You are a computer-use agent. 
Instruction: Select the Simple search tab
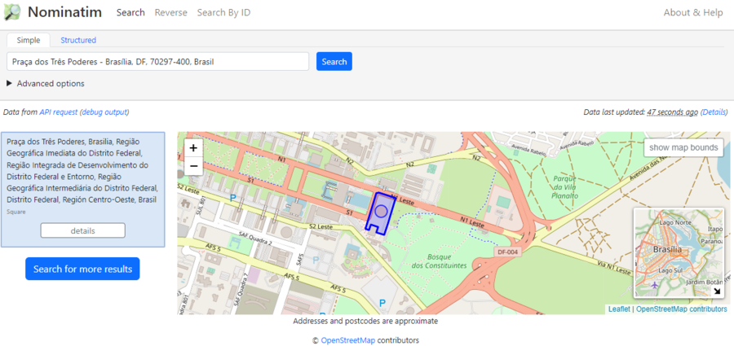[x=29, y=40]
